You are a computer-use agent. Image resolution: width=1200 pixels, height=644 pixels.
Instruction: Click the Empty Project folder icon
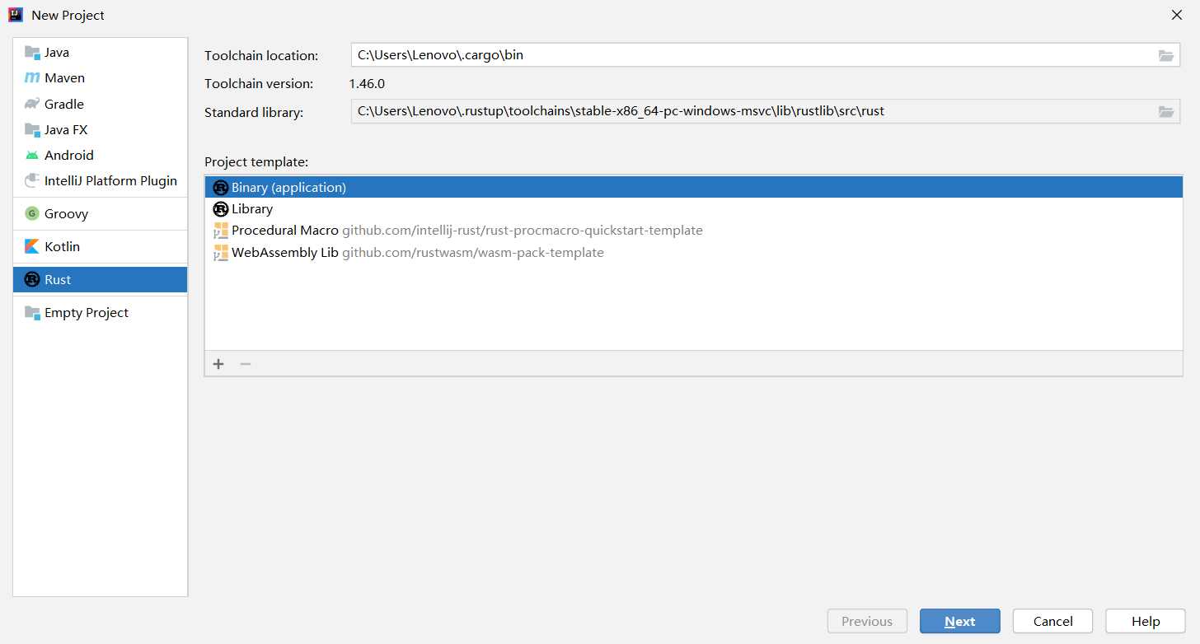[32, 312]
